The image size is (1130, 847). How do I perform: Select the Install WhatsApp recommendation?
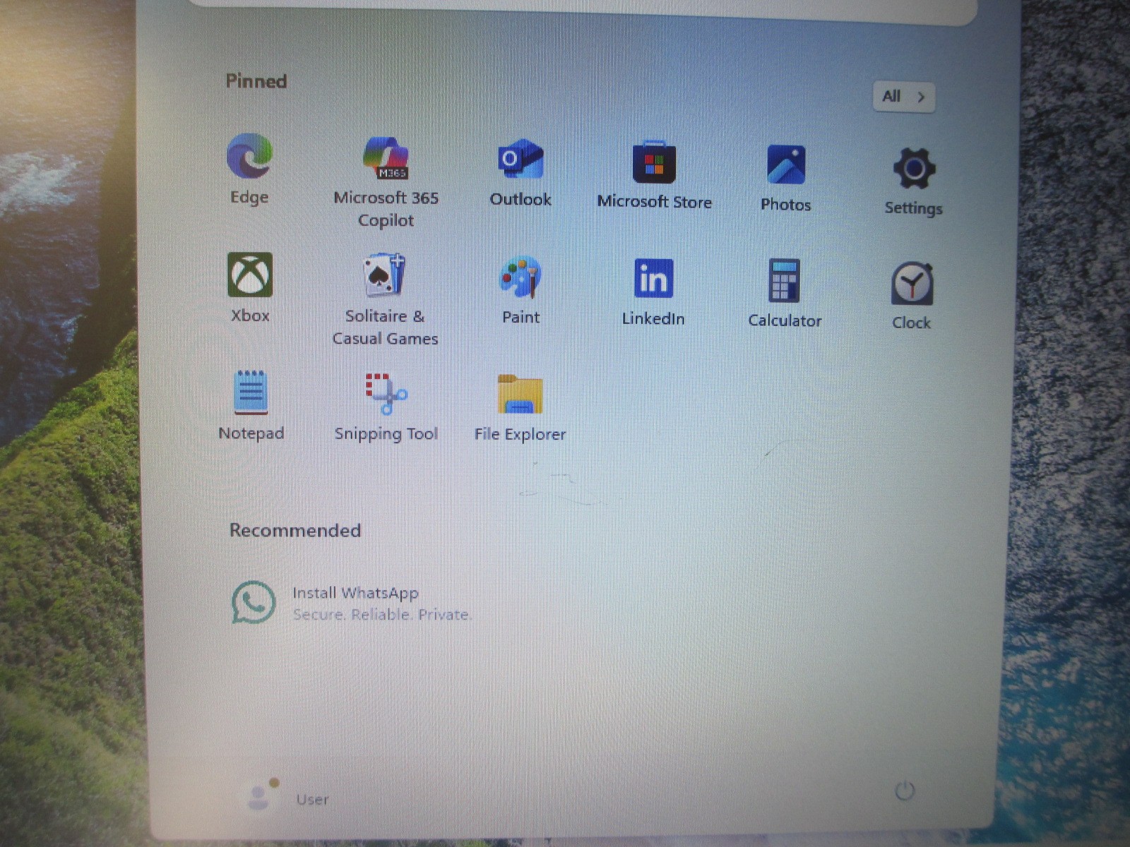(x=351, y=603)
